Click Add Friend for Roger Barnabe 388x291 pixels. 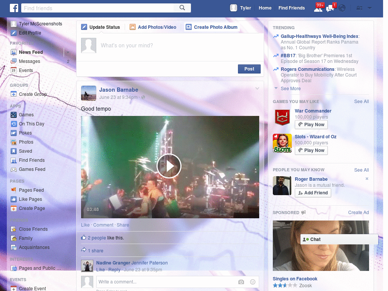point(313,193)
